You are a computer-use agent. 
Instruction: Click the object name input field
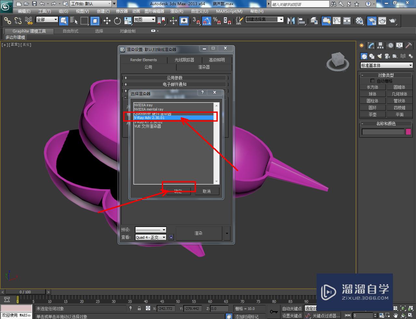[383, 132]
